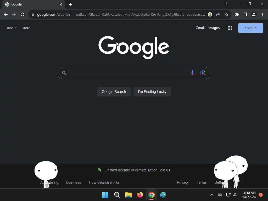Open the clock showing 3:35 AM

tap(248, 195)
